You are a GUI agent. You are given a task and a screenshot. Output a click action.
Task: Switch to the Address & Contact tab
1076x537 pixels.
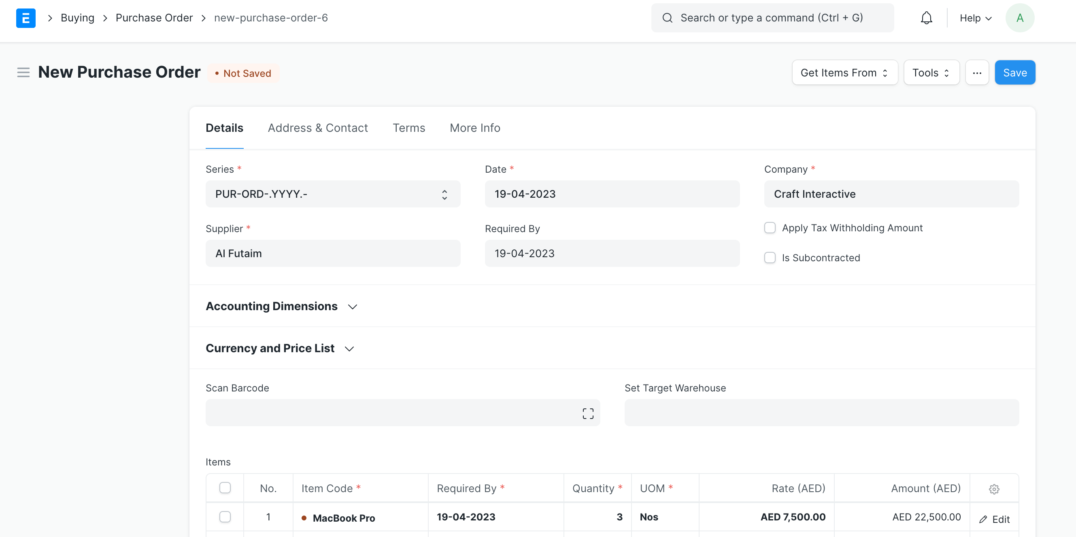(x=317, y=128)
